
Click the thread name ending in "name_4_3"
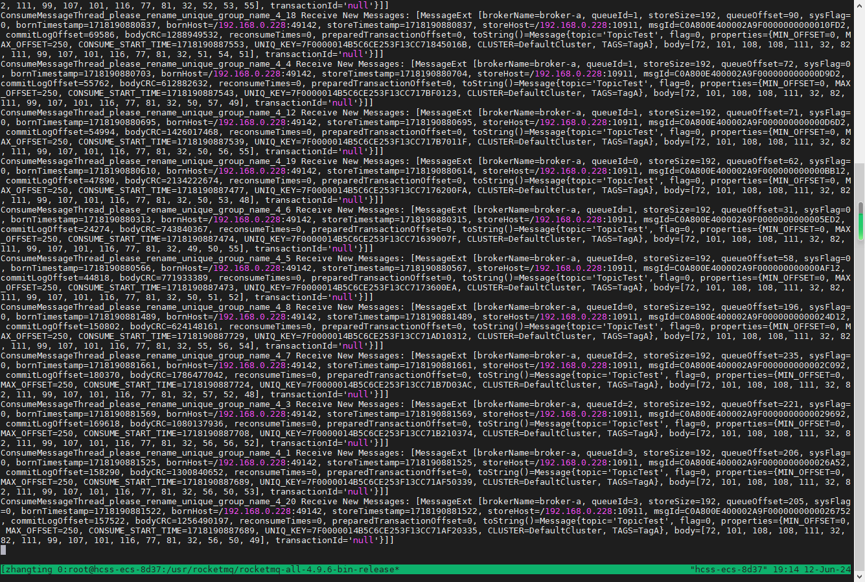click(x=146, y=404)
